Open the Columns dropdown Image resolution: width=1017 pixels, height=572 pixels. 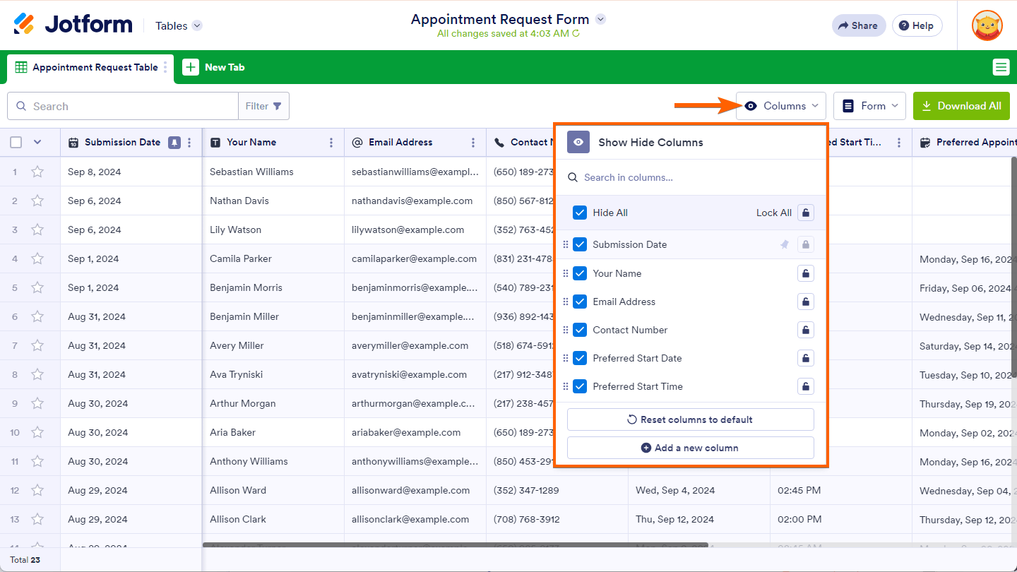(x=781, y=106)
